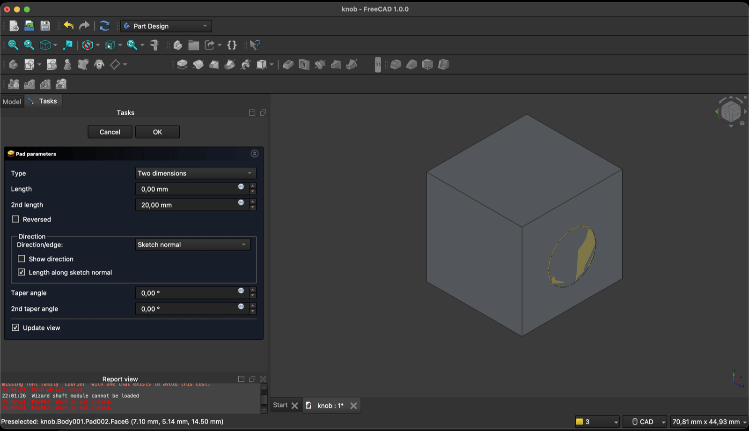Close the Report view panel
Image resolution: width=749 pixels, height=431 pixels.
point(263,379)
